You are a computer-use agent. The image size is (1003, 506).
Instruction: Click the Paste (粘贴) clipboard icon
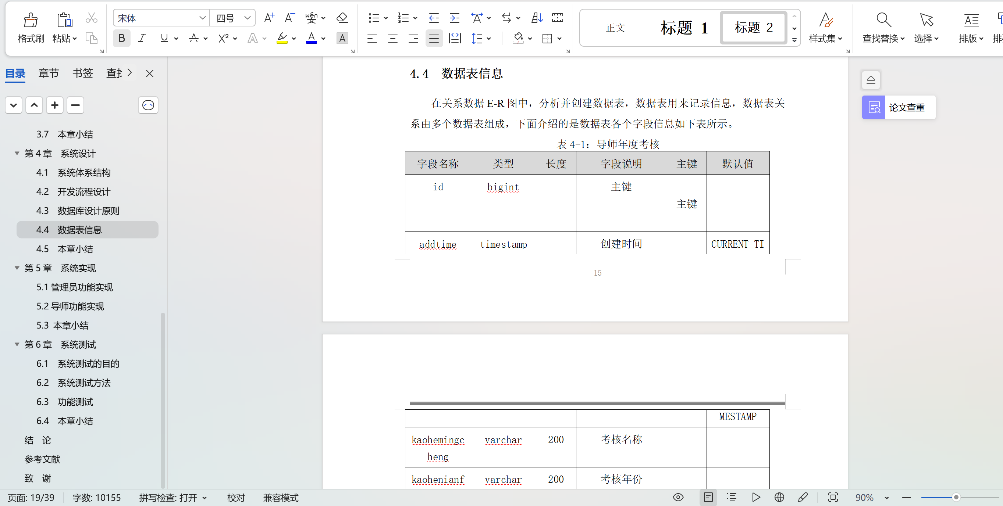point(65,20)
